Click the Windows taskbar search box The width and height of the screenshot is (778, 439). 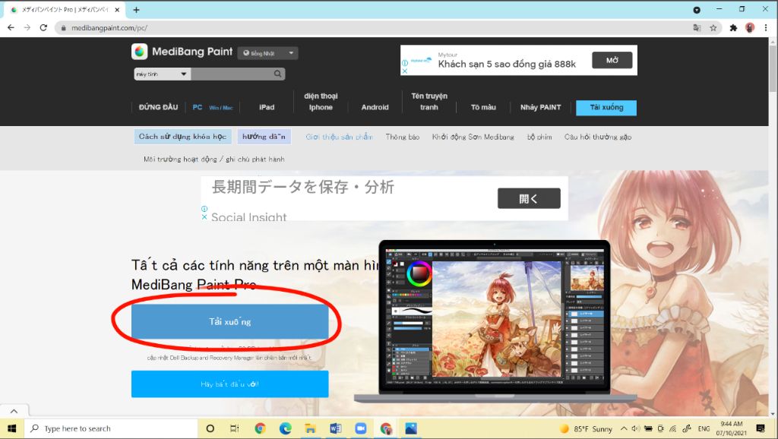(x=111, y=428)
